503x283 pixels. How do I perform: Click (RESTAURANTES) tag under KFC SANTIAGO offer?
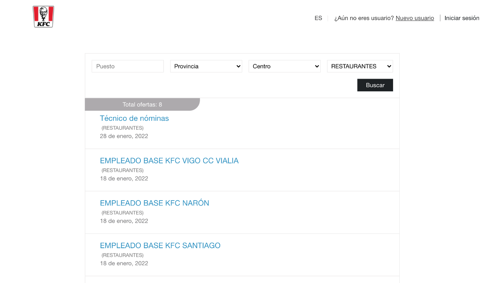coord(122,255)
